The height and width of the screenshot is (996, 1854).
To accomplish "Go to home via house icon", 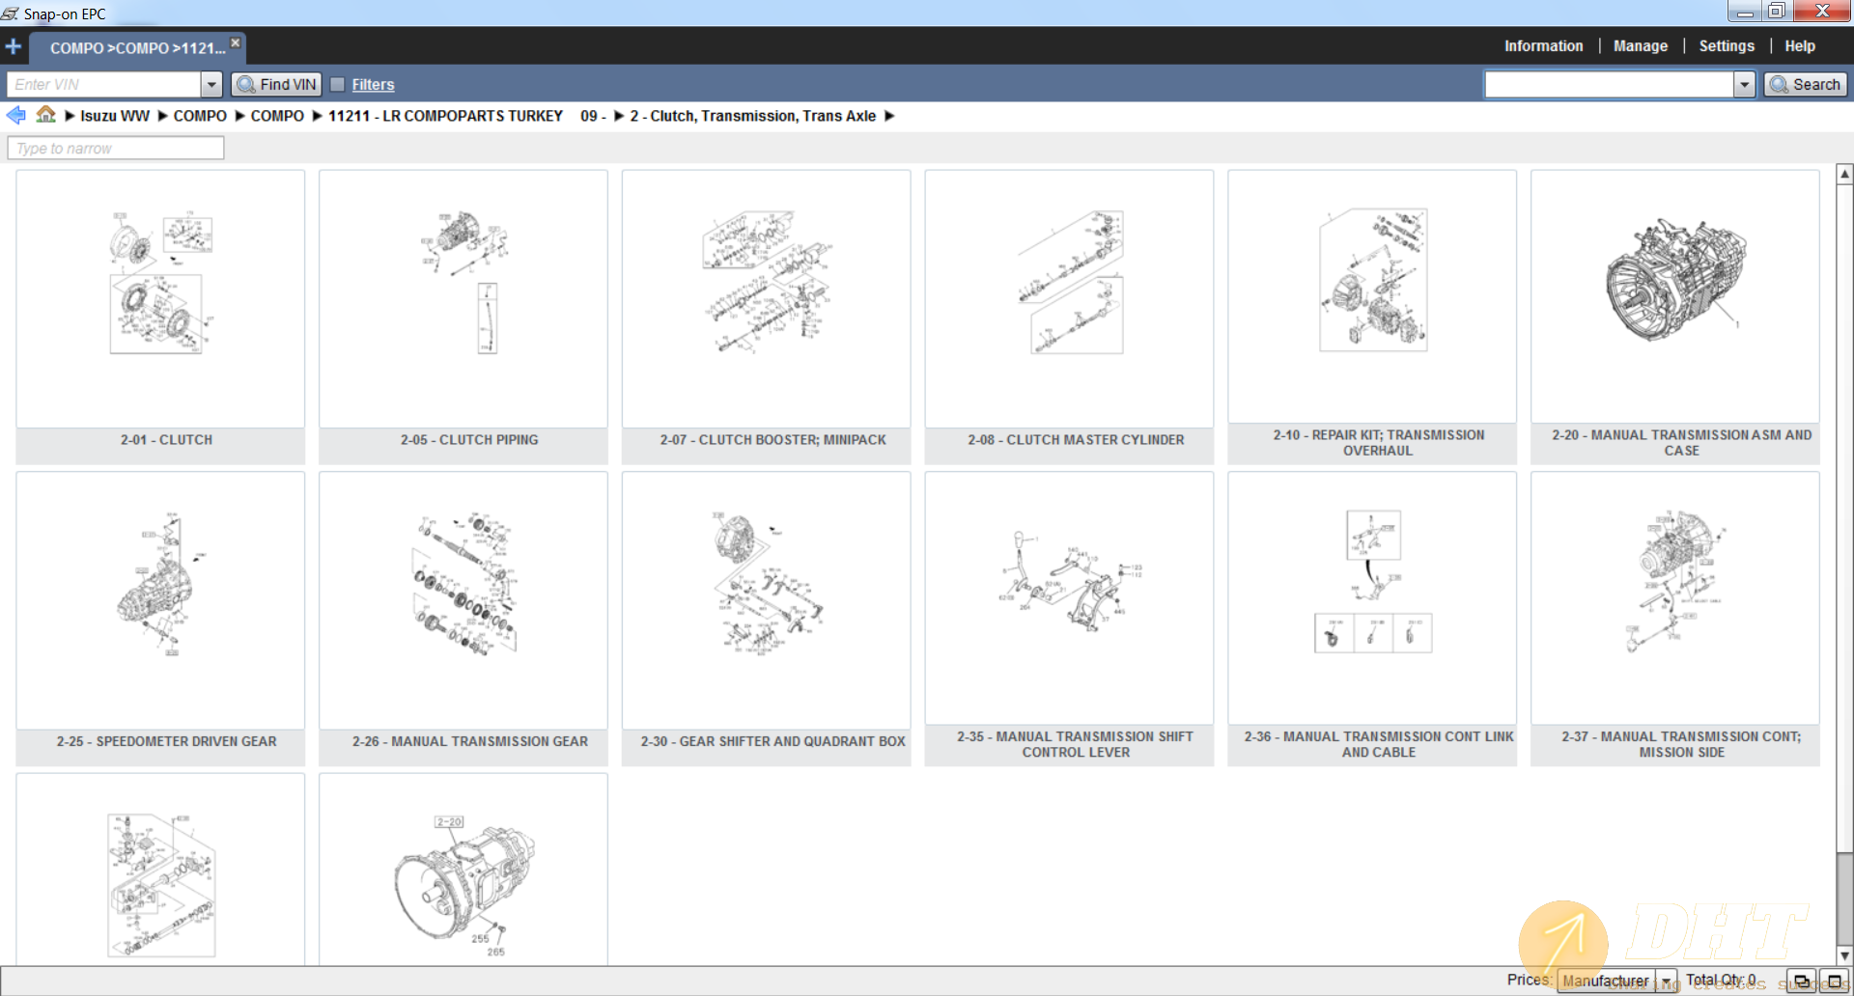I will tap(45, 115).
